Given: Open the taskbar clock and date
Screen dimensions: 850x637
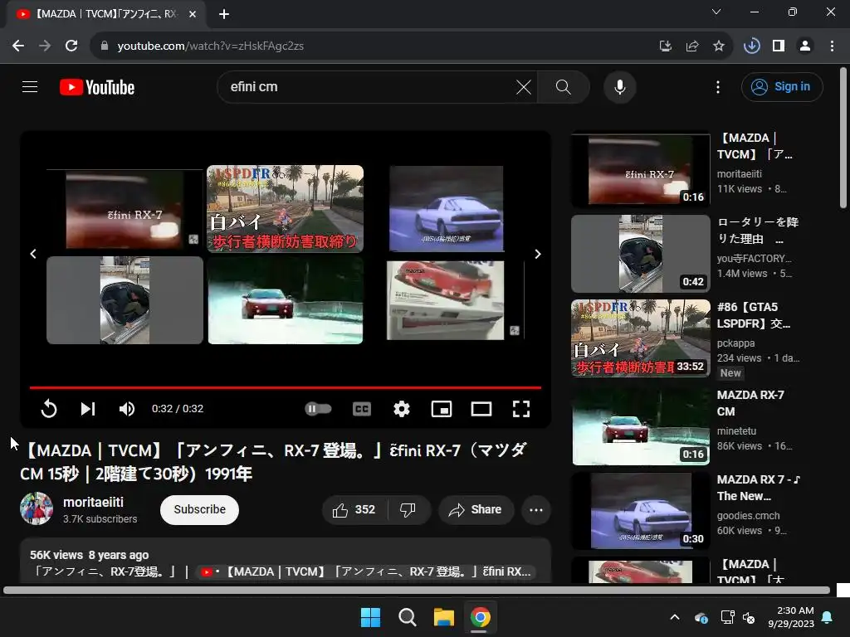Looking at the screenshot, I should pos(791,617).
